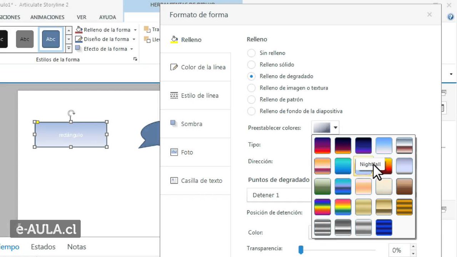Screen dimensions: 457x257
Task: Pick the orange-and-black striped gradient preset
Action: click(x=404, y=207)
